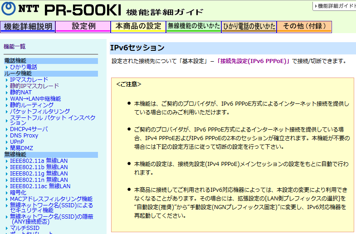Open the IEEE802.11ac 無線LAN link
Viewport: 356px width, 234px height.
pos(40,186)
